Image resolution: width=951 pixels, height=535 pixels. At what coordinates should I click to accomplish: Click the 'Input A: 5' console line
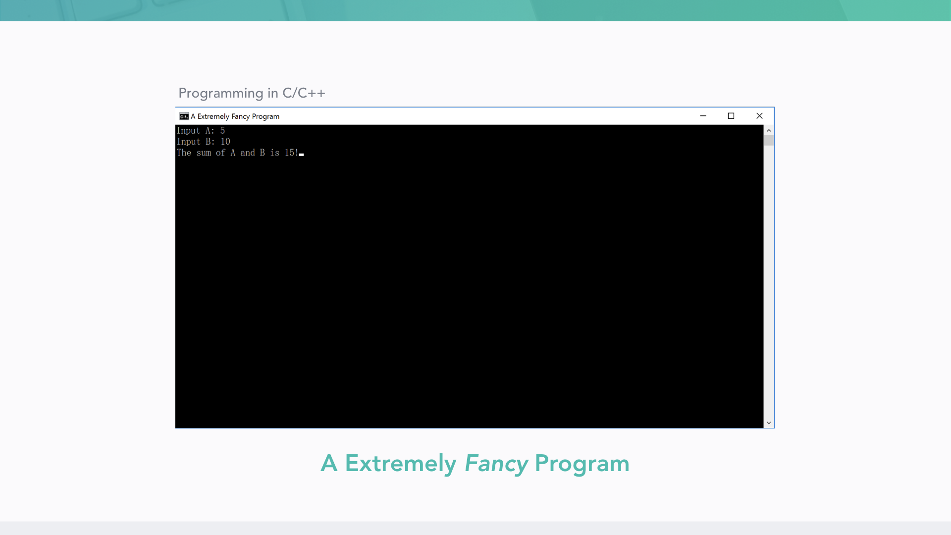[x=201, y=131]
